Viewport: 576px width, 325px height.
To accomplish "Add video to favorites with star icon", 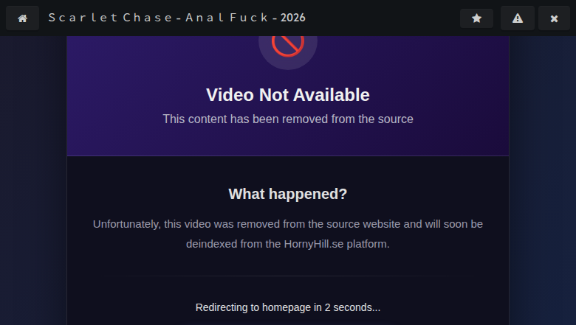I will (476, 18).
